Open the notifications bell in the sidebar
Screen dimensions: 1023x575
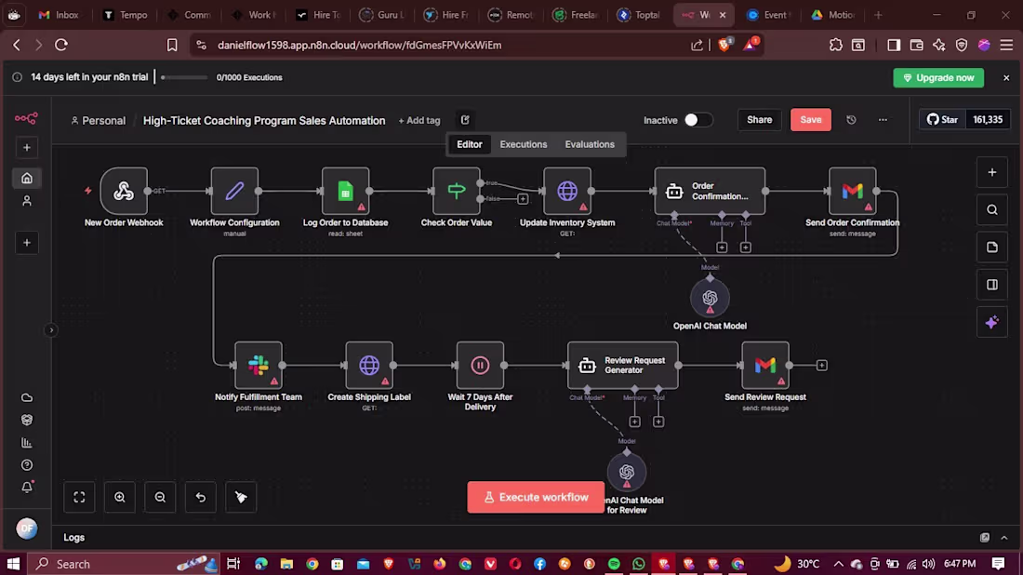pyautogui.click(x=27, y=488)
